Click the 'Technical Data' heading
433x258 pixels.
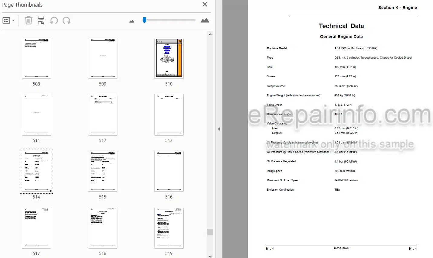pos(341,26)
